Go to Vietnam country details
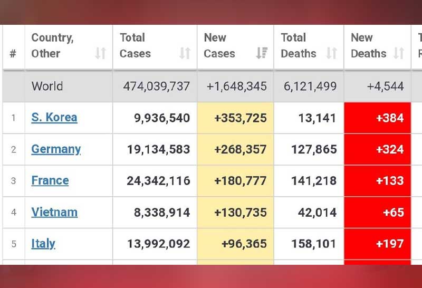Screen dimensions: 422x288 coord(54,212)
